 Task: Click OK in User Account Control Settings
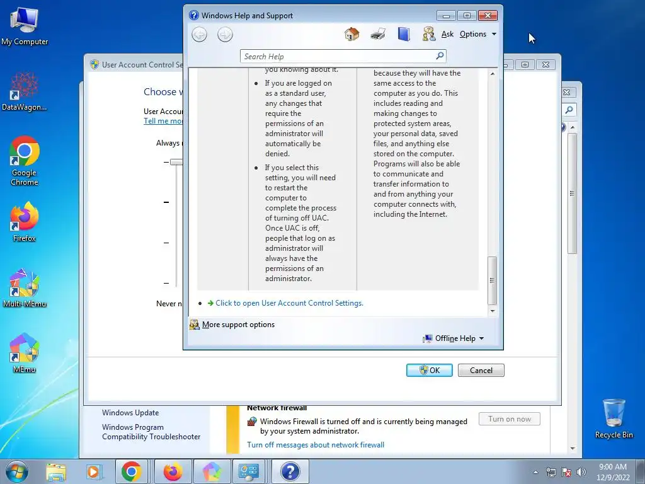[x=430, y=370]
